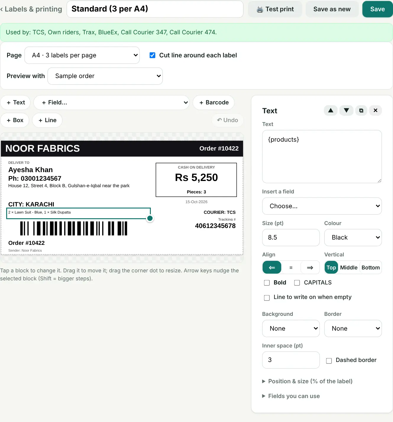The height and width of the screenshot is (422, 393).
Task: Add a Line block
Action: (47, 120)
